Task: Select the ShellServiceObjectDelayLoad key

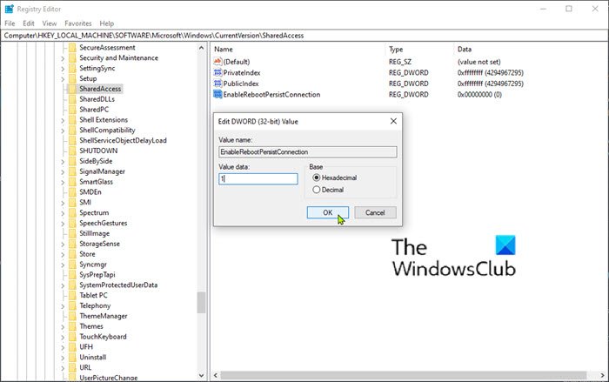Action: tap(124, 140)
